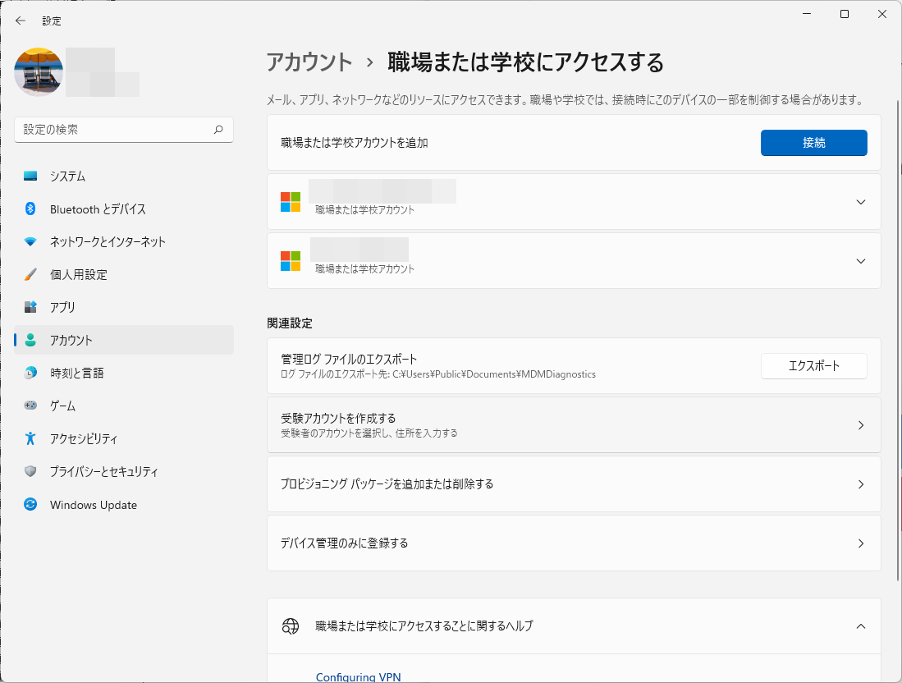Image resolution: width=902 pixels, height=683 pixels.
Task: Open Windows Update via its icon
Action: 28,505
